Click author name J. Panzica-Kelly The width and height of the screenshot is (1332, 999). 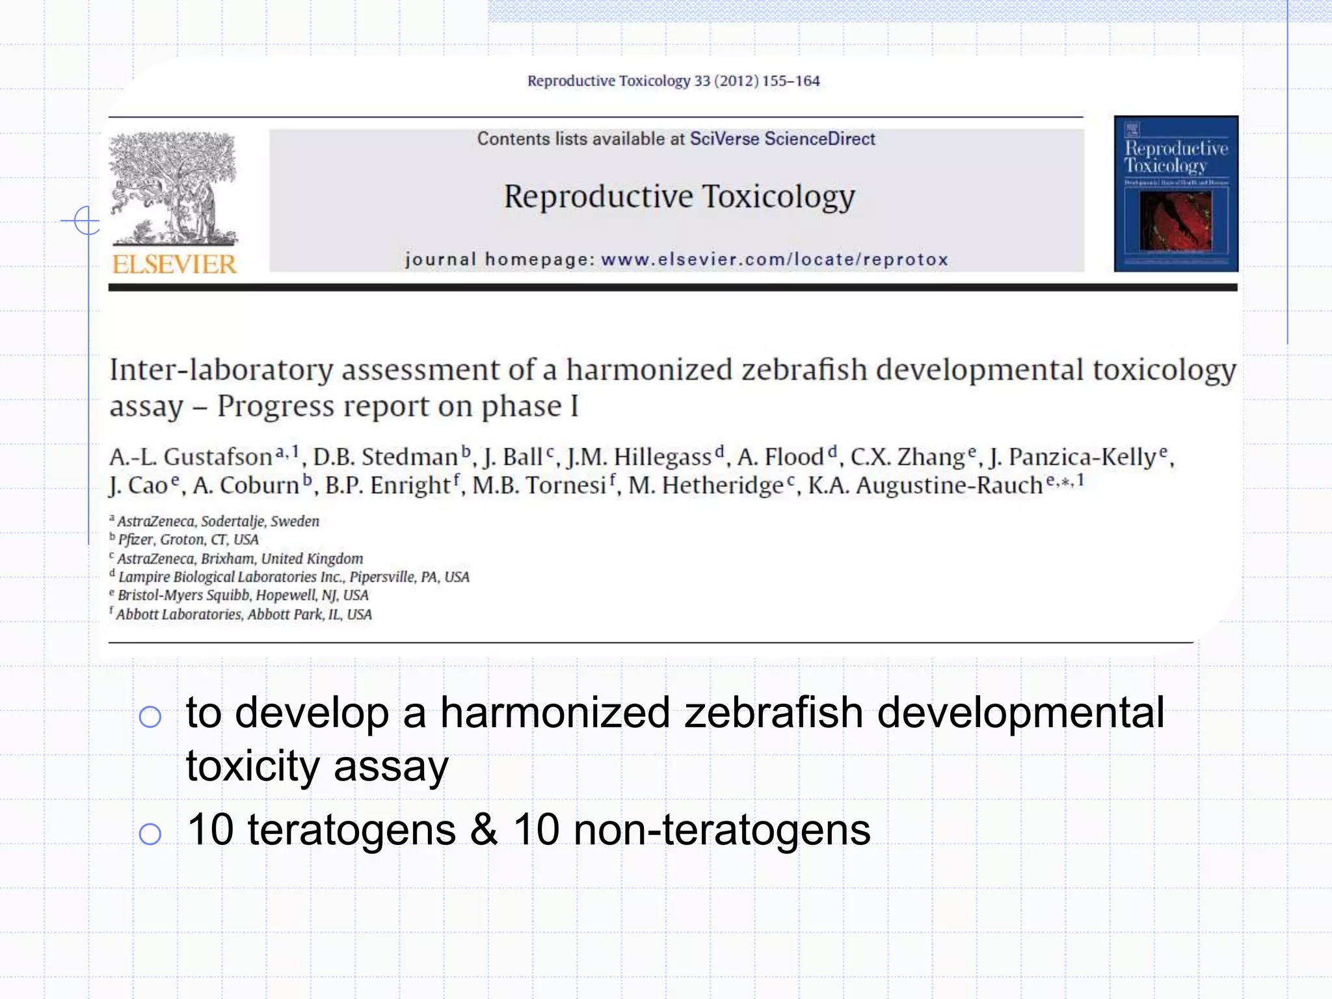click(1073, 457)
